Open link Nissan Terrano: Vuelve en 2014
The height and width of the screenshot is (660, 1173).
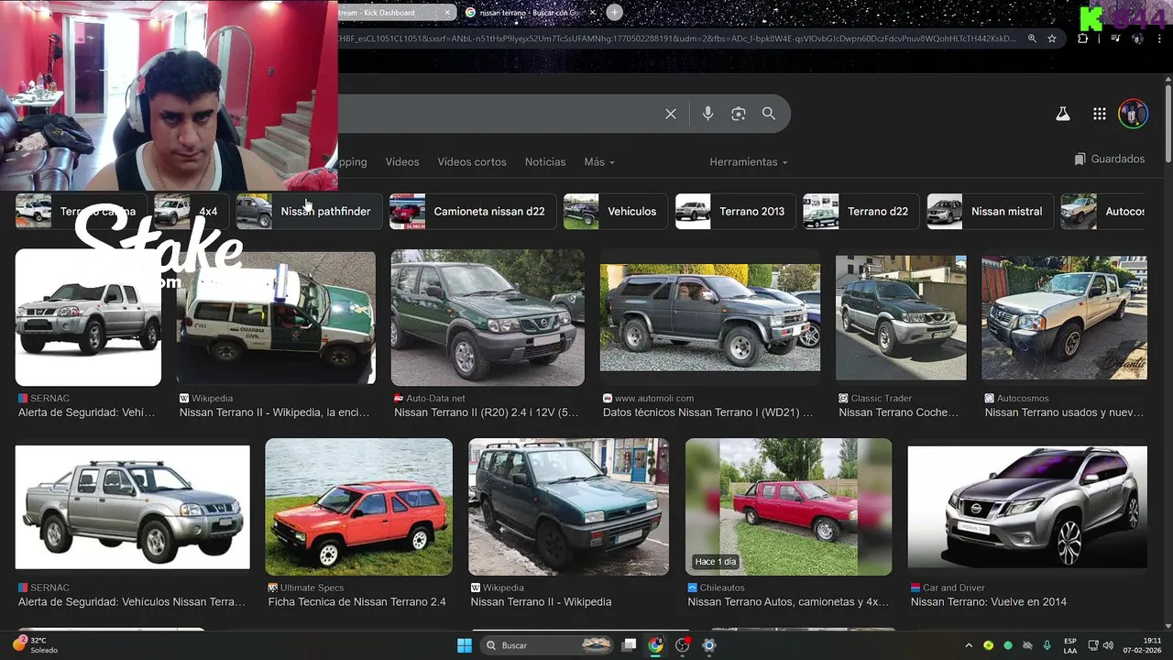coord(989,601)
